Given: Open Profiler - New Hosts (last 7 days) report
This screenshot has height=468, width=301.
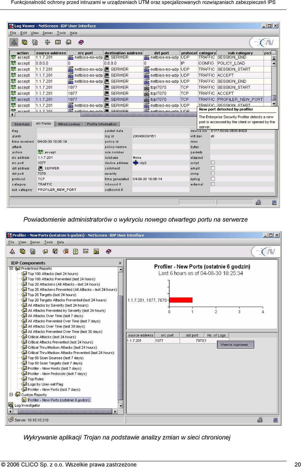Looking at the screenshot, I should (54, 368).
